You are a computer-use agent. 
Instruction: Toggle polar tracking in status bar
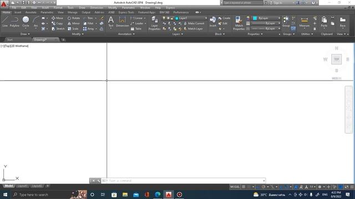click(x=263, y=187)
